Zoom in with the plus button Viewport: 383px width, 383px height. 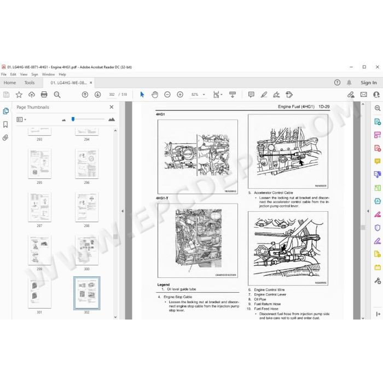click(180, 95)
